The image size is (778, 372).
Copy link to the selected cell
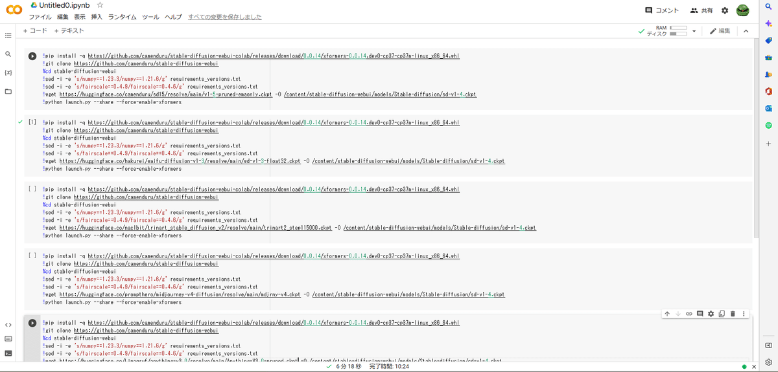(689, 314)
